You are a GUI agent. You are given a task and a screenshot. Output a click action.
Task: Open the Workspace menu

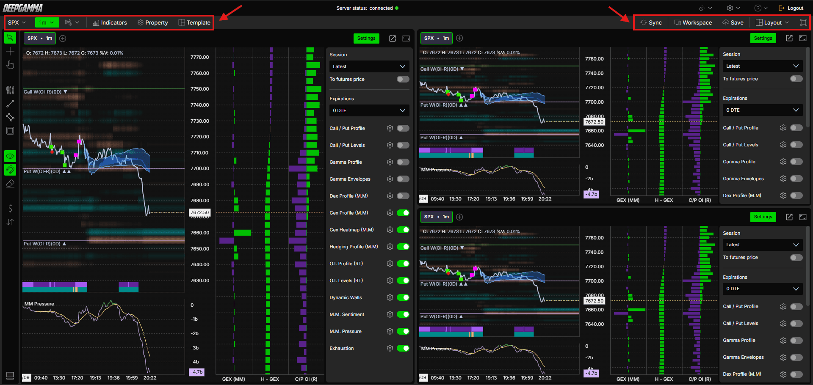click(693, 22)
